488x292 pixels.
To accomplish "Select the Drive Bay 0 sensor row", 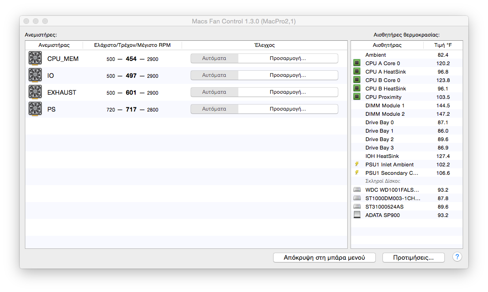I will pos(407,122).
